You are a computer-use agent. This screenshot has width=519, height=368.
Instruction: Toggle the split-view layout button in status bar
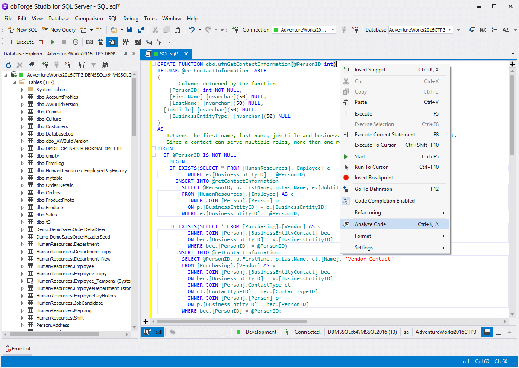pyautogui.click(x=487, y=332)
